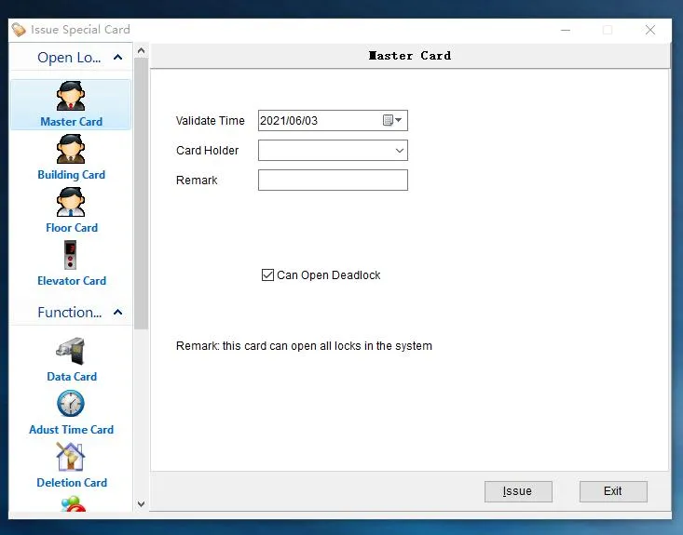Viewport: 683px width, 535px height.
Task: Open the Deletion Card option
Action: (71, 458)
